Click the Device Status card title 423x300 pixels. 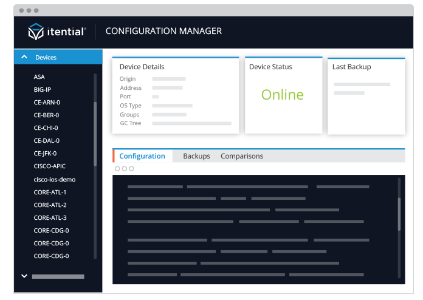[270, 67]
